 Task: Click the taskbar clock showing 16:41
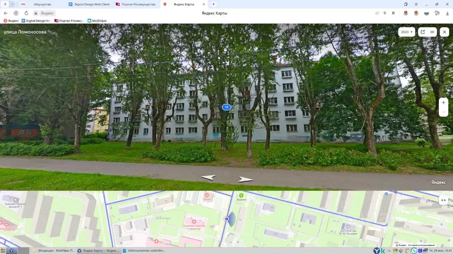pyautogui.click(x=441, y=251)
